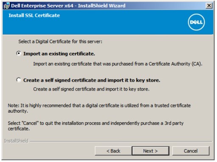Viewport: 217px width, 162px height.
Task: Select 'Import an existing certificate' radio button
Action: [19, 53]
